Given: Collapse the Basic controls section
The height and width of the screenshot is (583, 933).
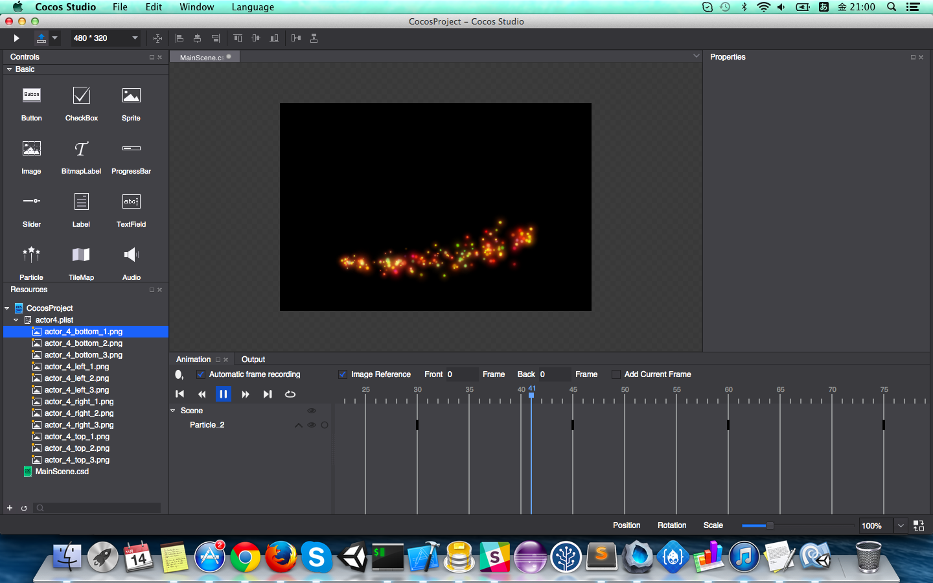Looking at the screenshot, I should 9,69.
